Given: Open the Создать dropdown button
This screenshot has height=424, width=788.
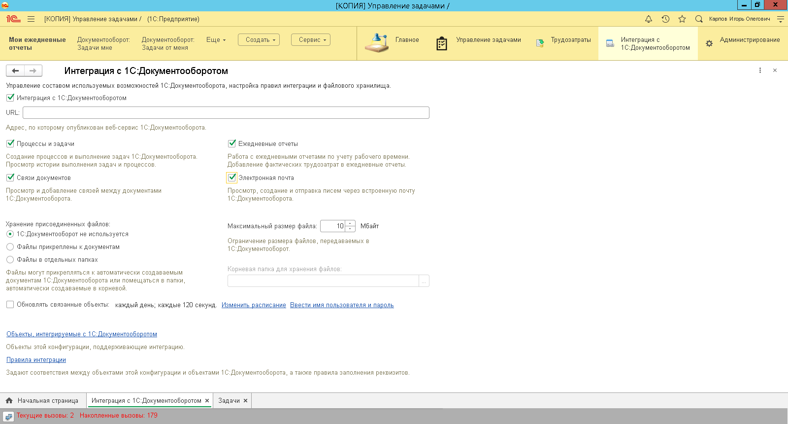Looking at the screenshot, I should 259,40.
